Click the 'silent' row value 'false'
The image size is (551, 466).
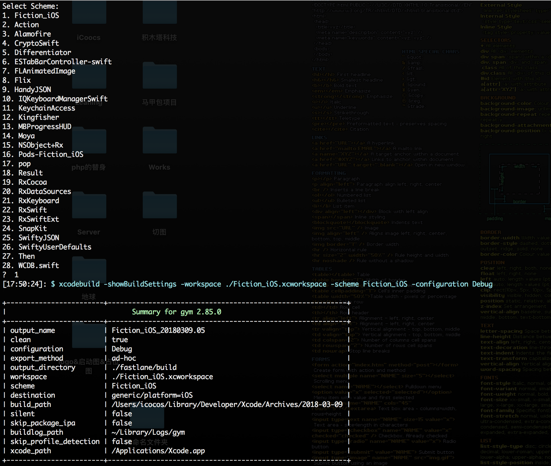pos(122,414)
